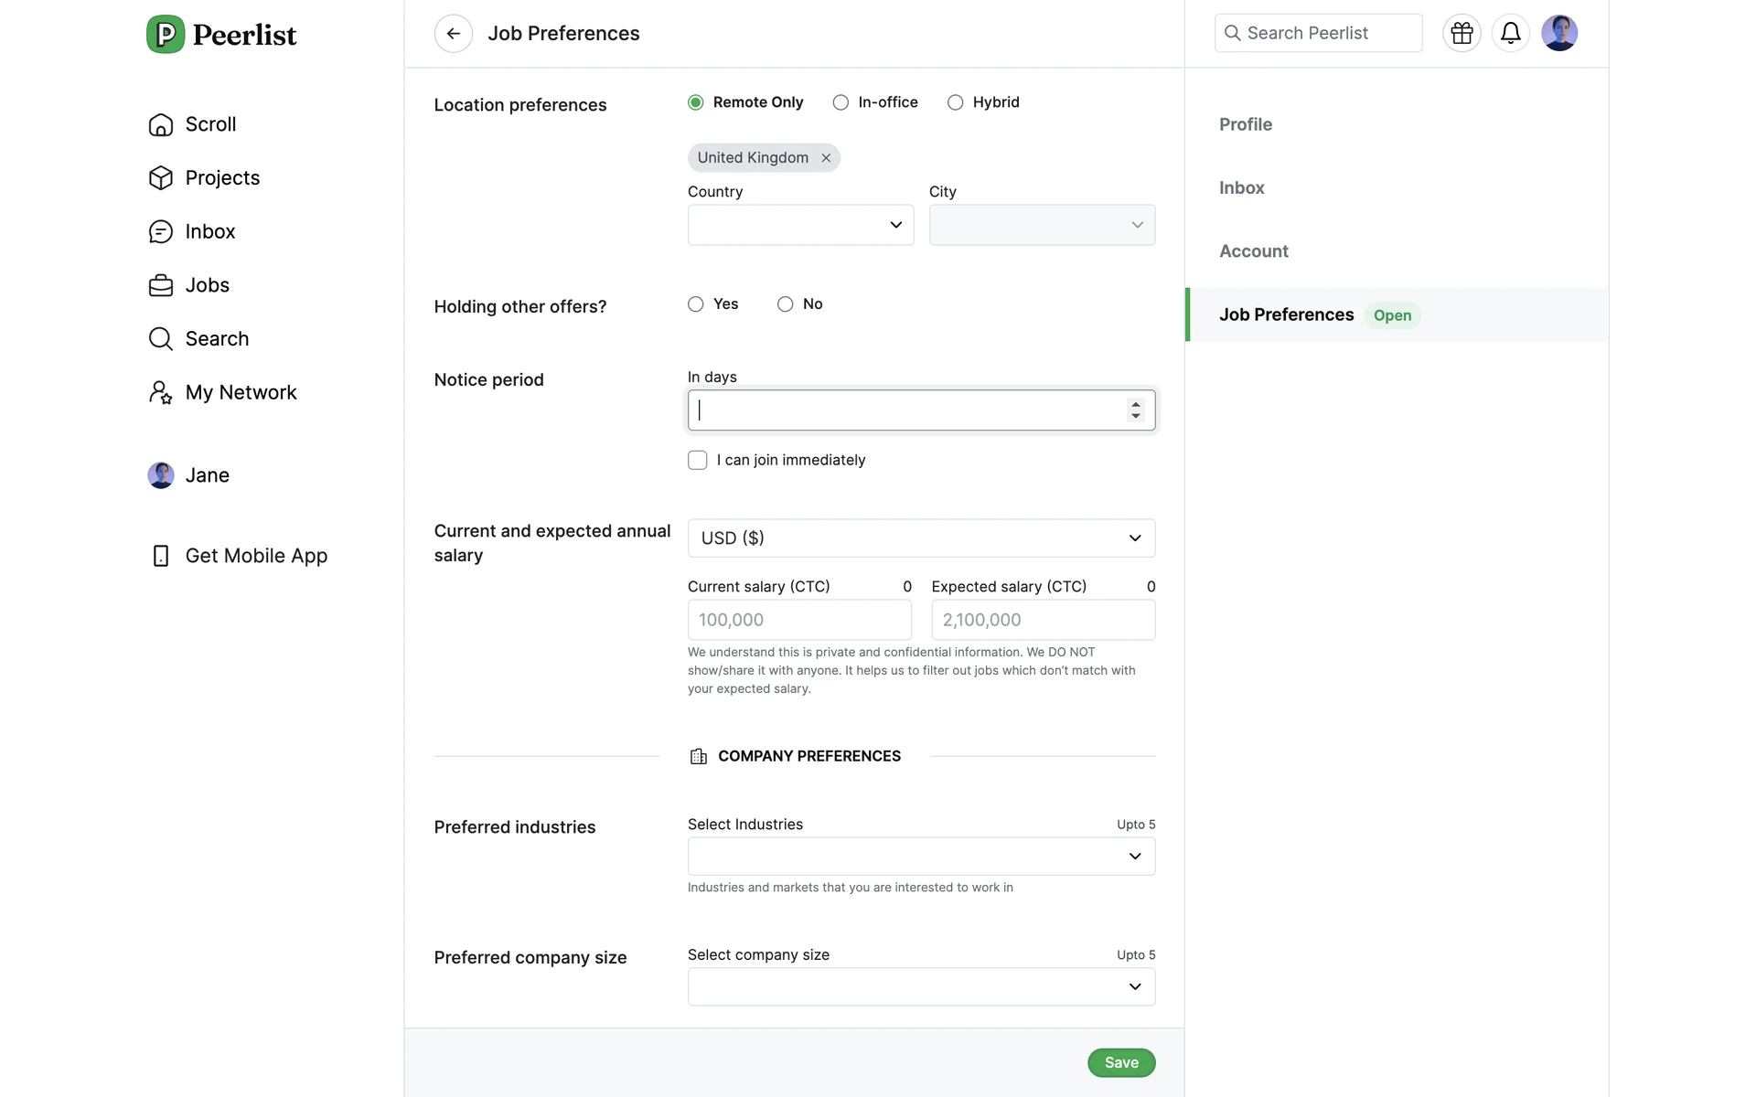Go back using the arrow button
This screenshot has width=1756, height=1097.
point(453,34)
